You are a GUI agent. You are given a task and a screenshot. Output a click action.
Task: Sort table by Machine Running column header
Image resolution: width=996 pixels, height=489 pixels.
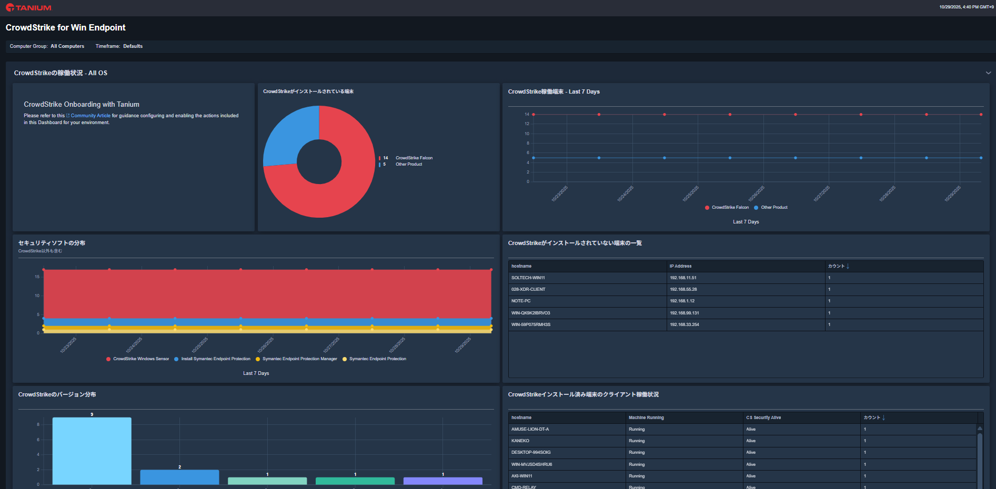pos(646,417)
